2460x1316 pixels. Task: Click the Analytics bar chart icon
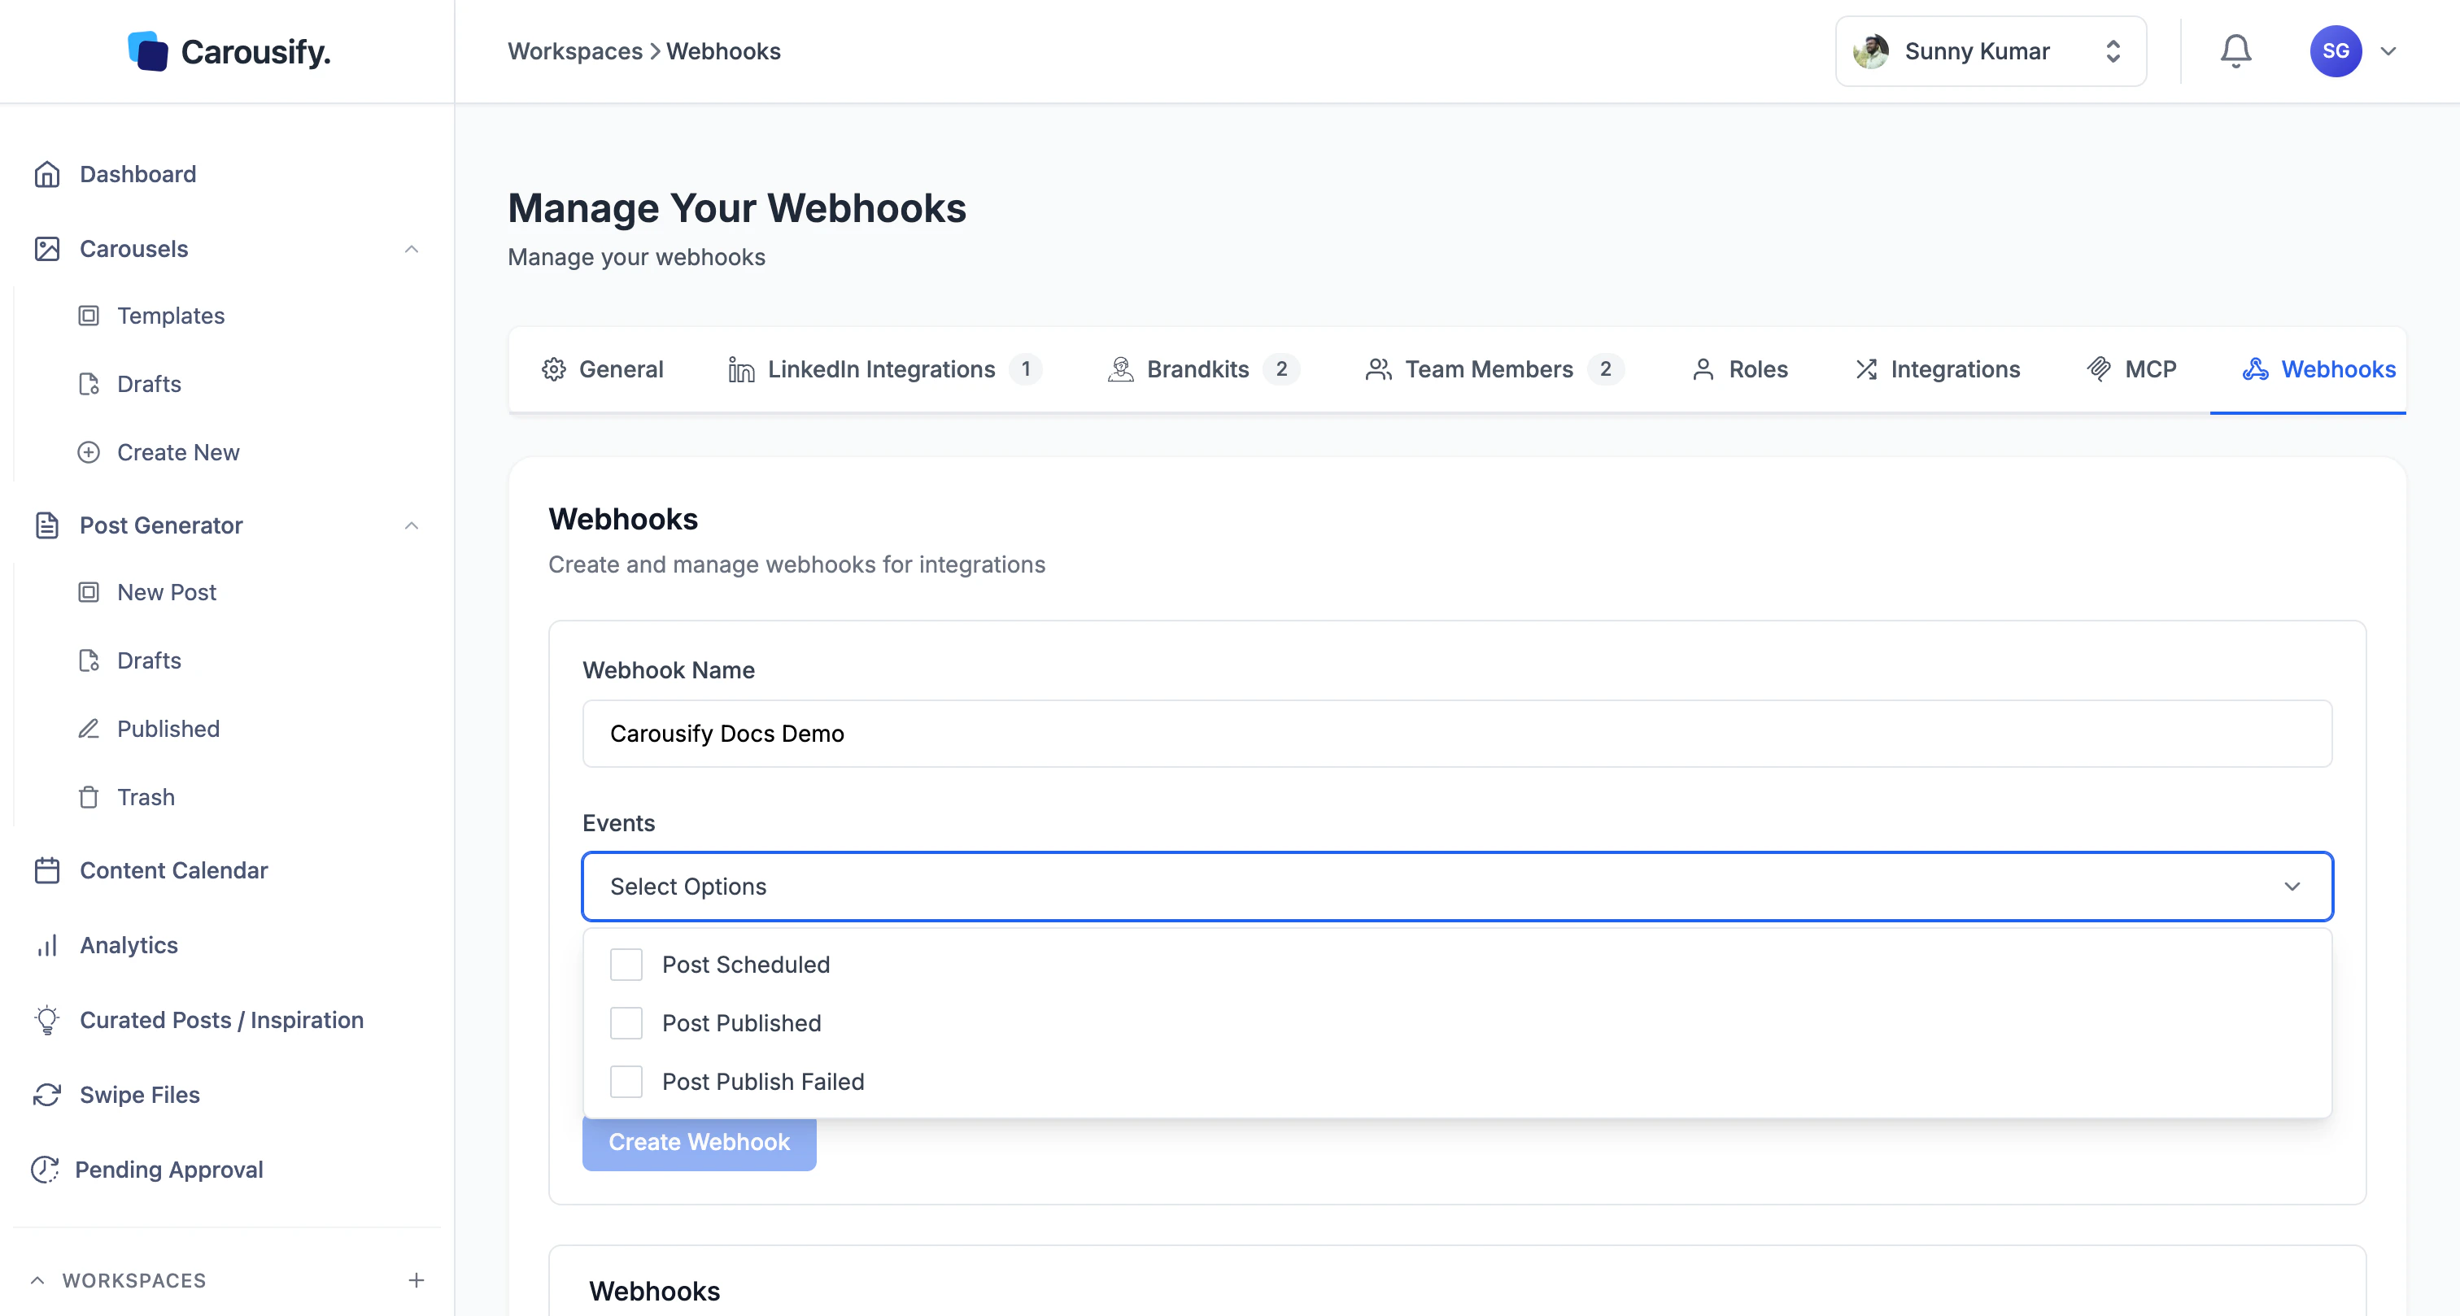pyautogui.click(x=47, y=945)
